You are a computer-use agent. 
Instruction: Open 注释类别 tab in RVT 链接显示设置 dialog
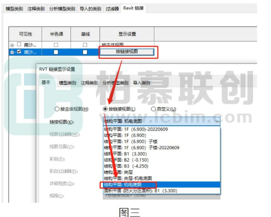[89, 83]
